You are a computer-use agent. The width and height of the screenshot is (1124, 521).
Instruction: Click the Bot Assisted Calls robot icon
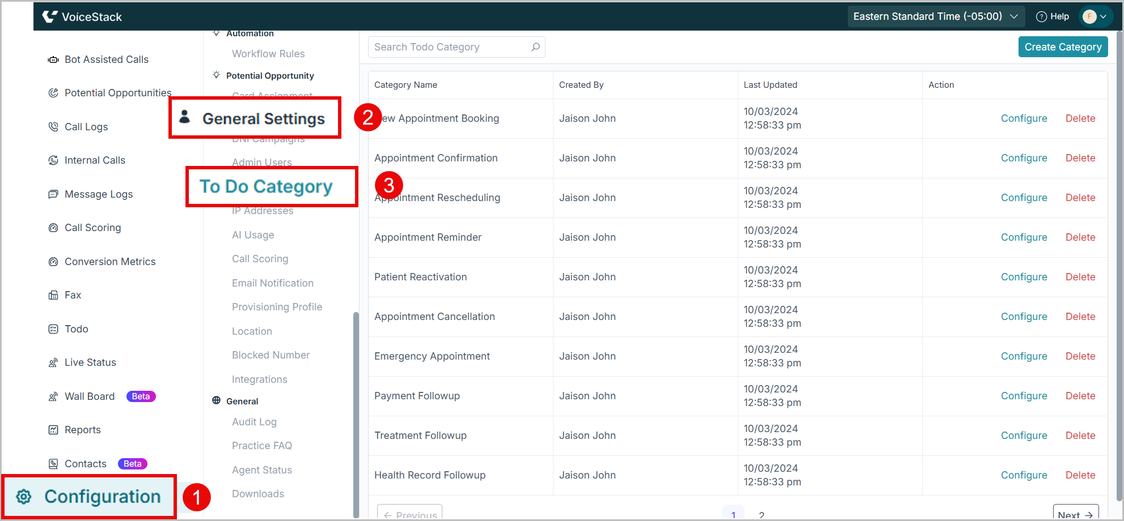53,59
